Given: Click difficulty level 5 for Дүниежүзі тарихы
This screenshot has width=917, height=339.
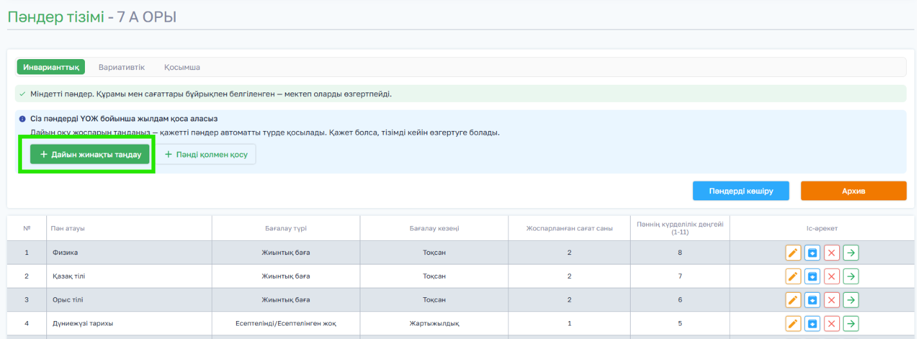Looking at the screenshot, I should coord(680,324).
